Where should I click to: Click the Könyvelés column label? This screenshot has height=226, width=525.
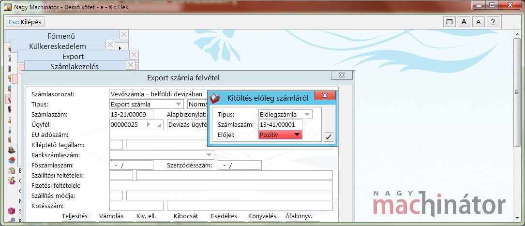click(x=261, y=216)
